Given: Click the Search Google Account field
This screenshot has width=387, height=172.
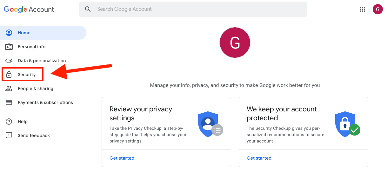Looking at the screenshot, I should [x=193, y=9].
